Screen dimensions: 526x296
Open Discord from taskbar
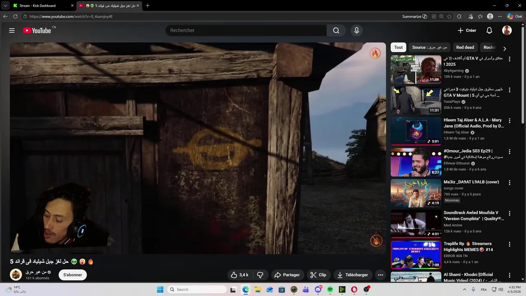click(318, 289)
